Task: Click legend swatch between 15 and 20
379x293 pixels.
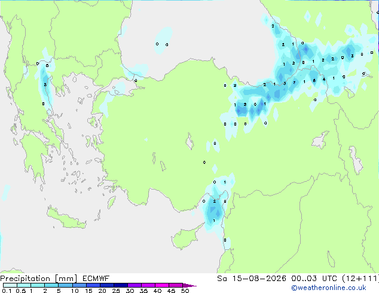Action: 93,285
